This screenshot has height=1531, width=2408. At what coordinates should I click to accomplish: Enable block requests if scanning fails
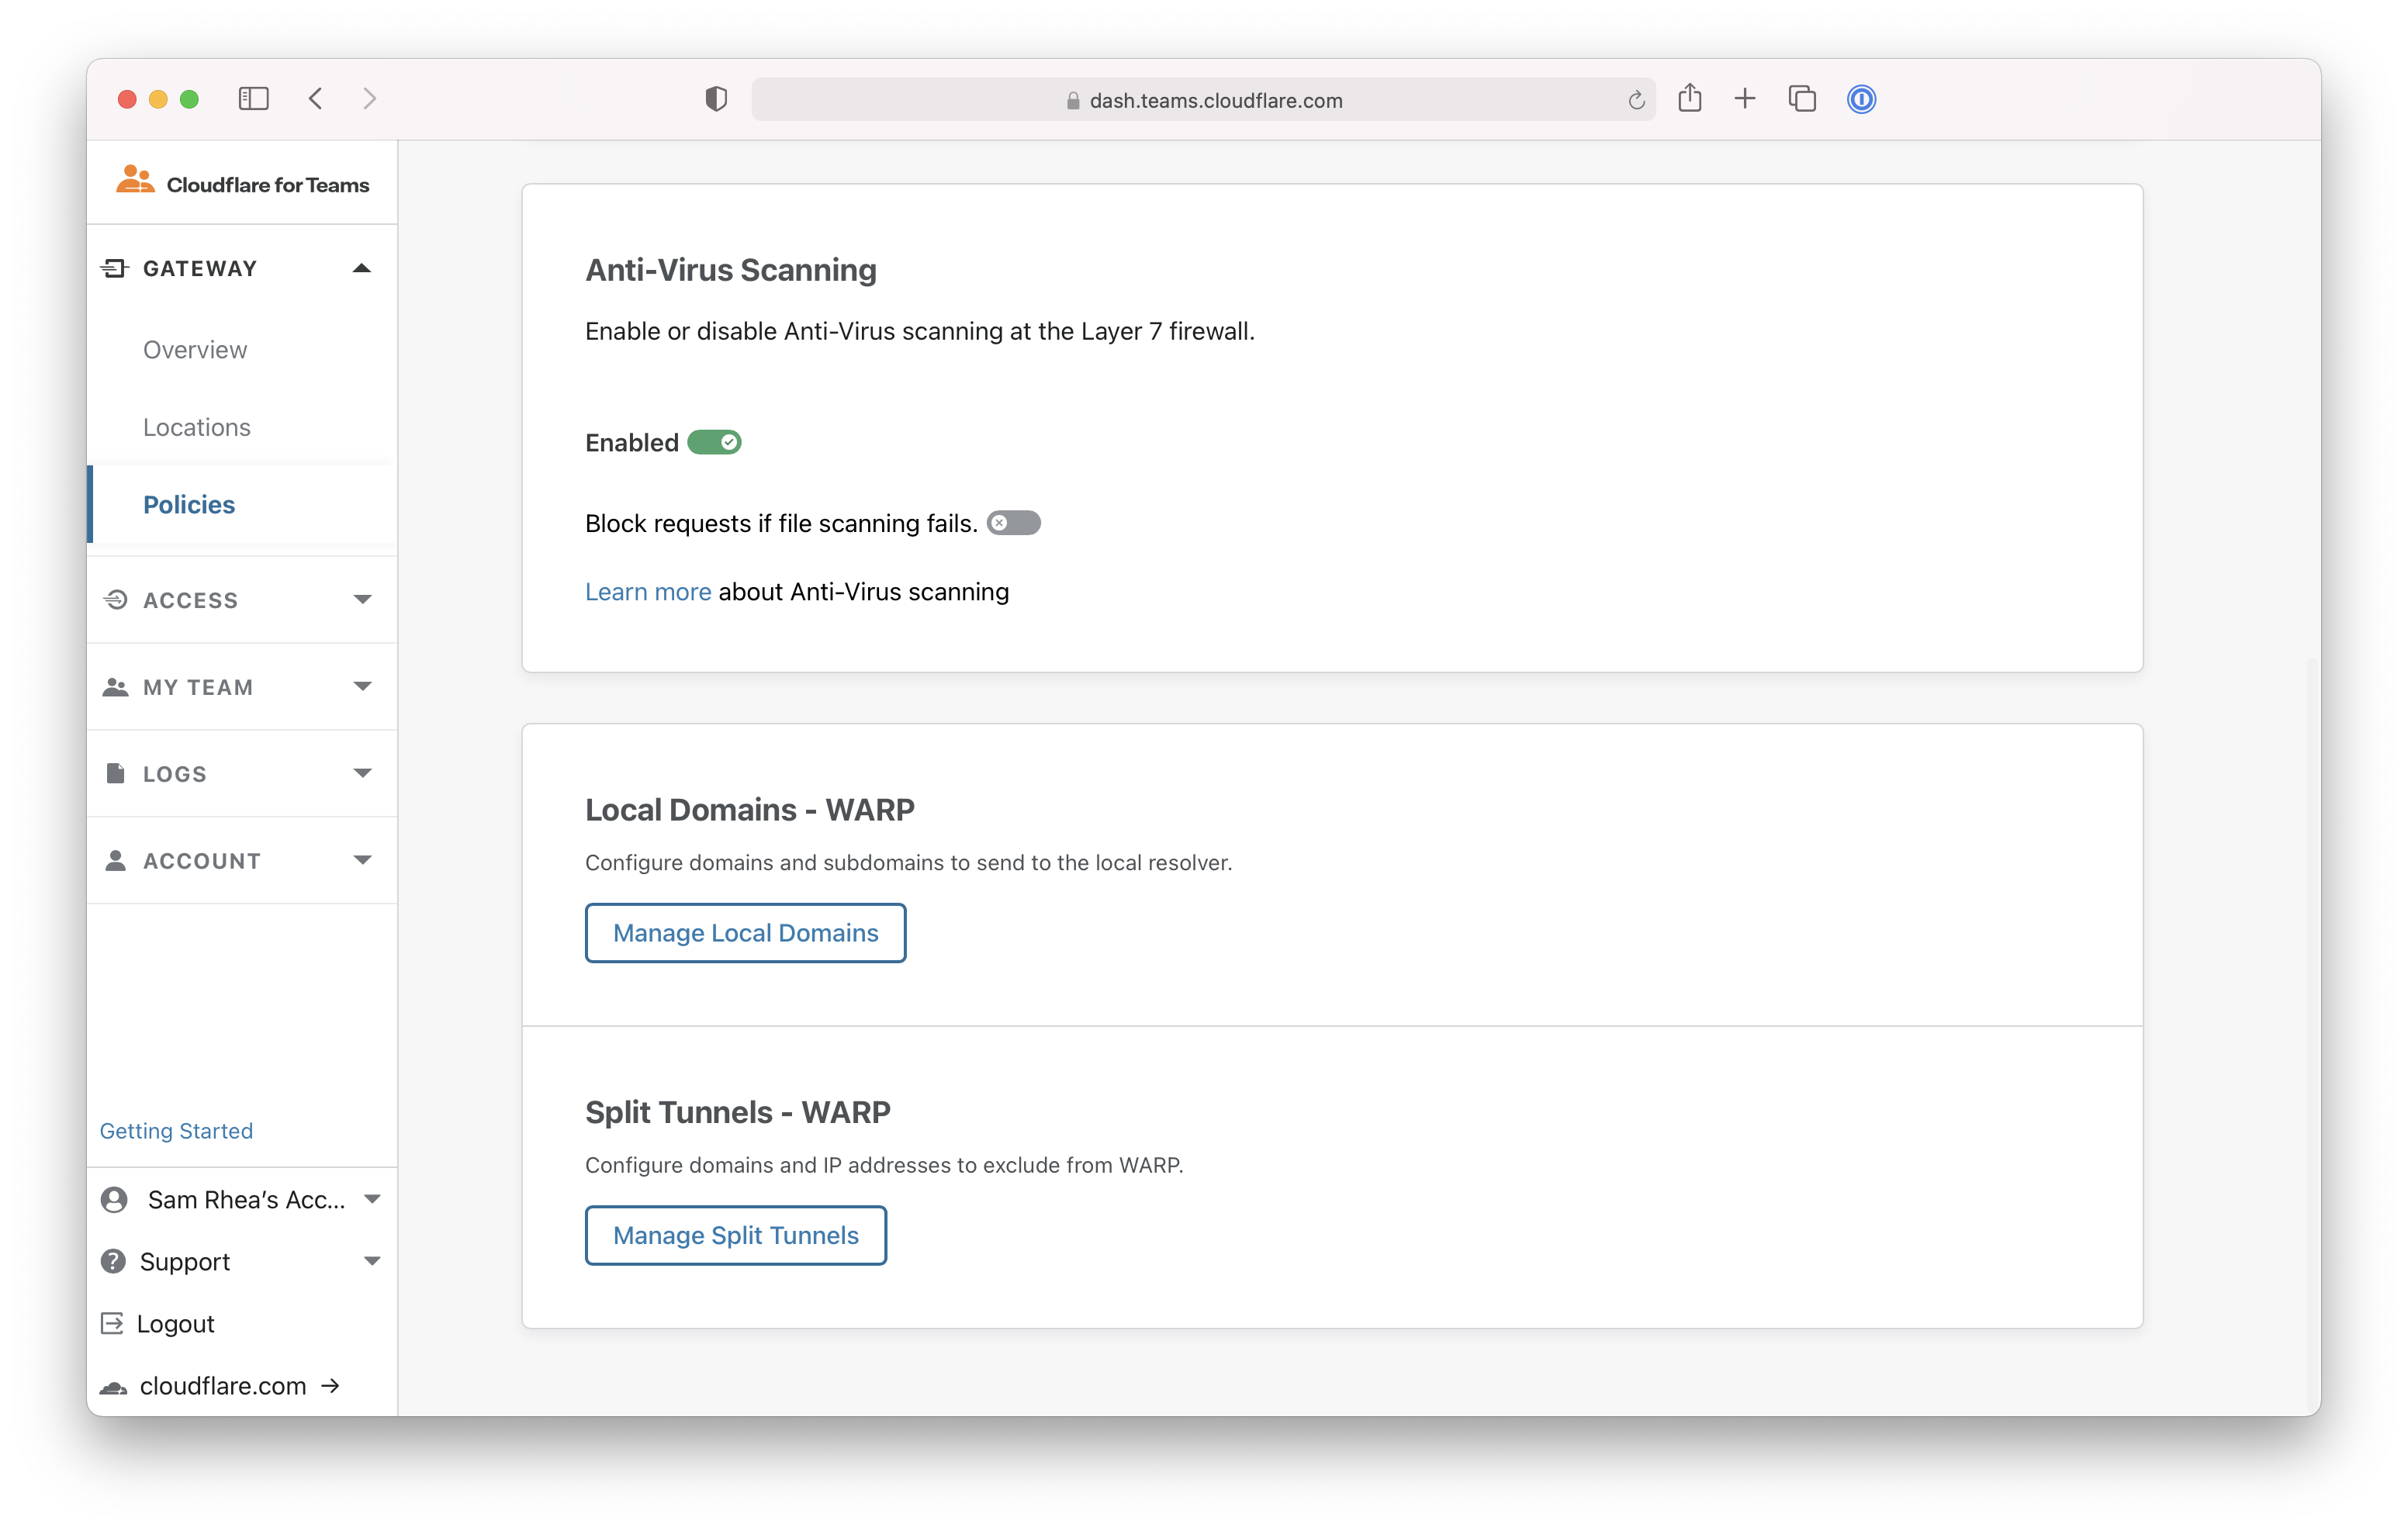(1013, 523)
